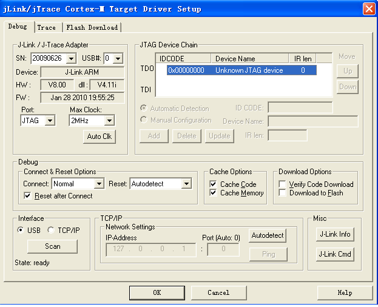This screenshot has width=378, height=307.
Task: Open the Flash Download tab
Action: [x=92, y=27]
